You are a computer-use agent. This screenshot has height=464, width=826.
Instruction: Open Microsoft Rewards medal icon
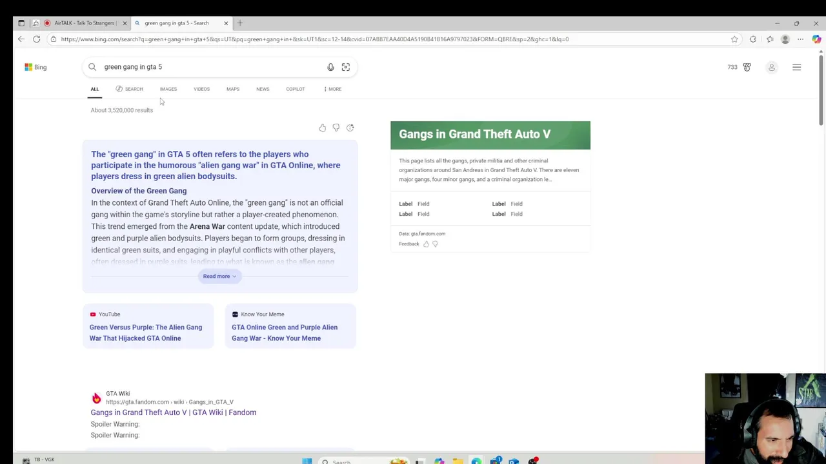click(747, 67)
